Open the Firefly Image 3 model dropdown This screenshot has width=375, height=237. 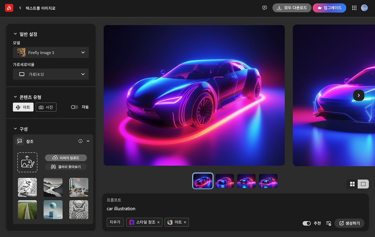51,52
